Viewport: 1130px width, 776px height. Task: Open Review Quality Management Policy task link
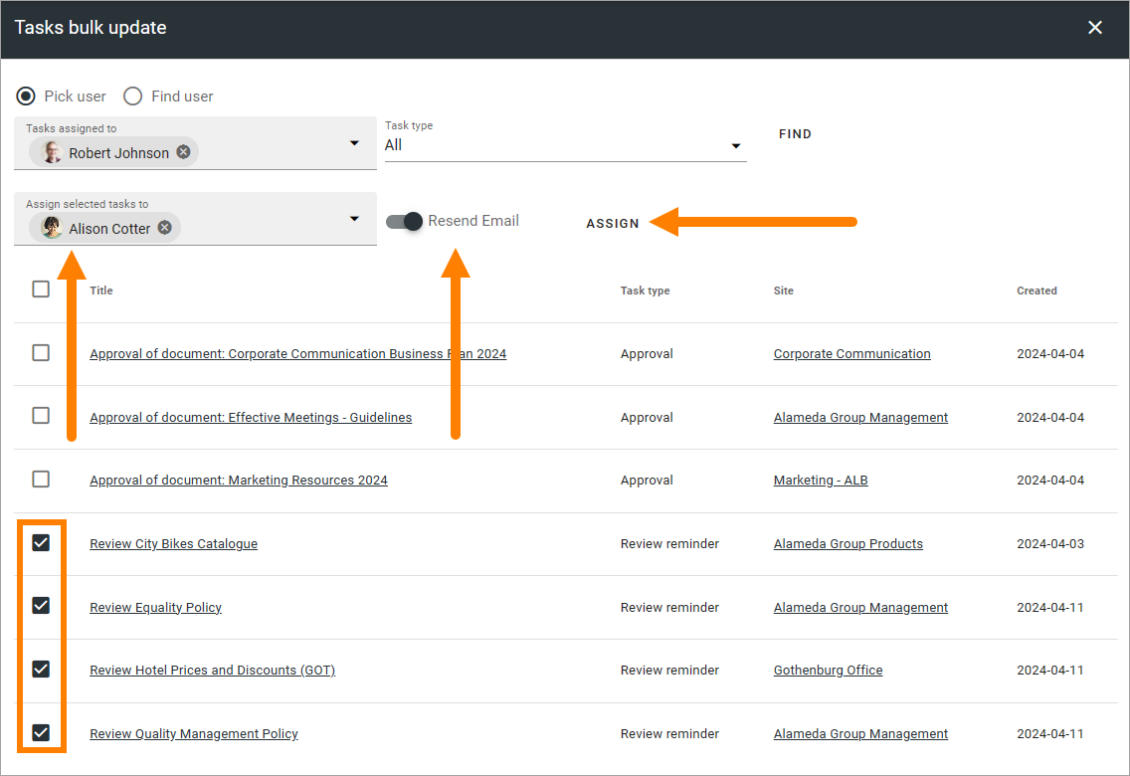pos(194,733)
